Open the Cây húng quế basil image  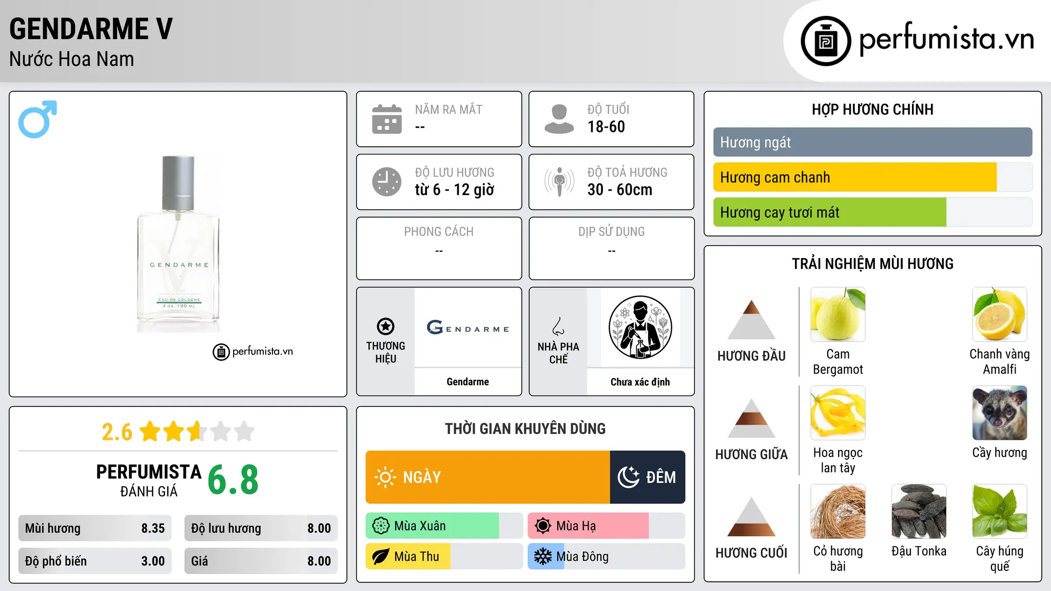[1000, 511]
